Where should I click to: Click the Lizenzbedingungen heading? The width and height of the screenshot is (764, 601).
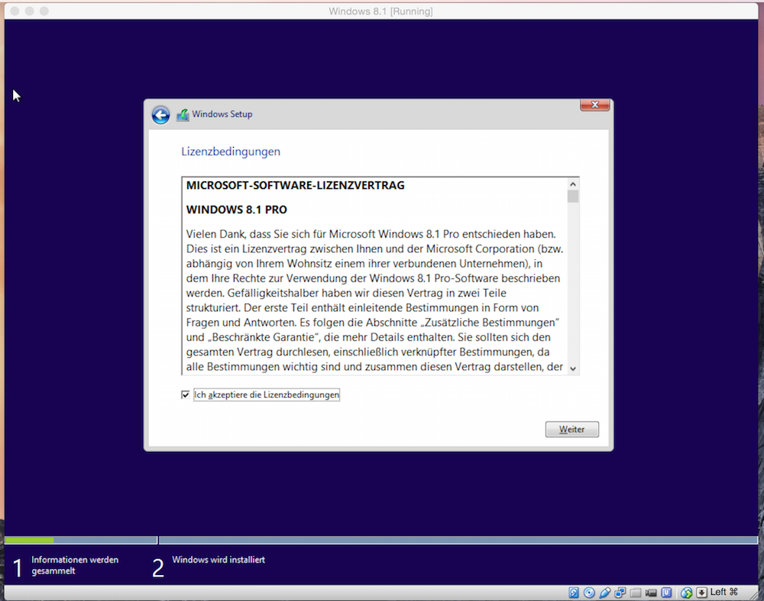click(x=231, y=151)
